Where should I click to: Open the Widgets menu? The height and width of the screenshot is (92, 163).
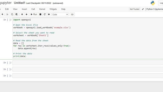(x=53, y=9)
